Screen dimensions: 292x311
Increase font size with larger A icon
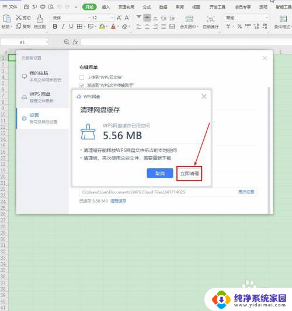point(119,17)
